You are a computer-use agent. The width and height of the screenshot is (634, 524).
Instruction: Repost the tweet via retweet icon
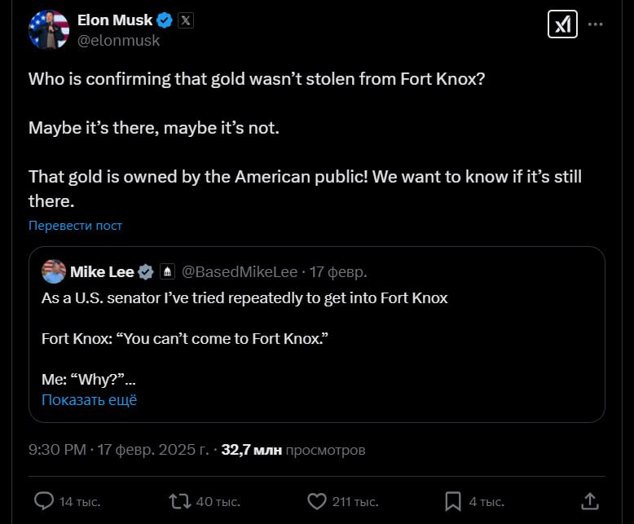(177, 500)
